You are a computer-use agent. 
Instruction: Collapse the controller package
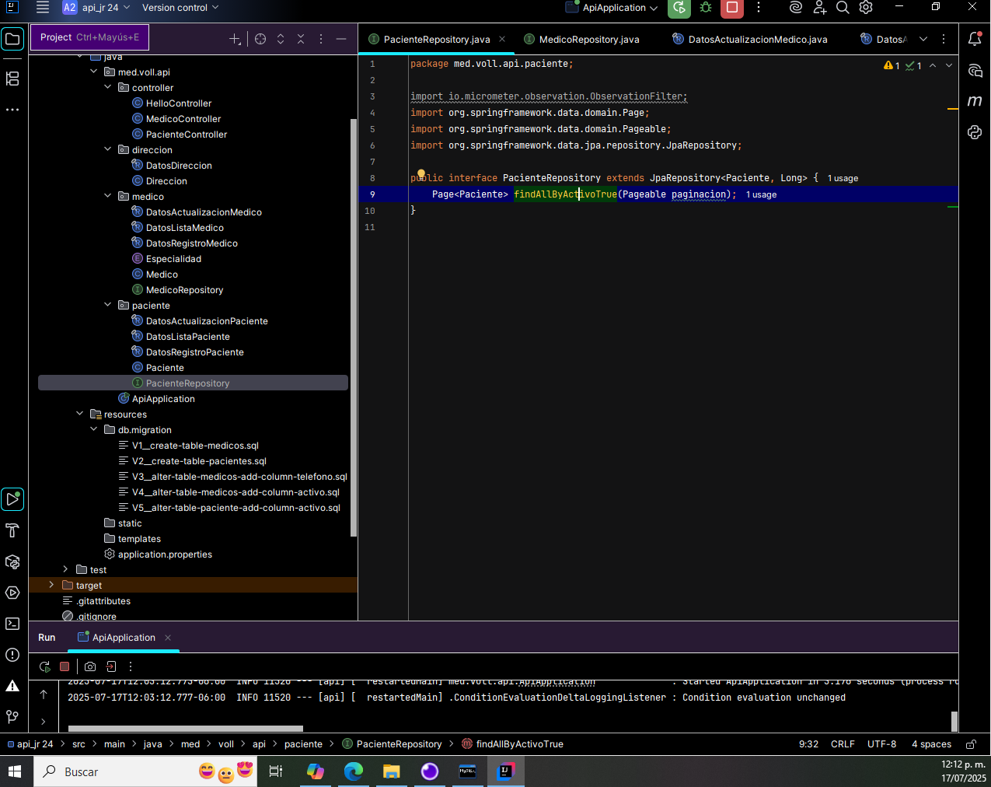point(107,87)
